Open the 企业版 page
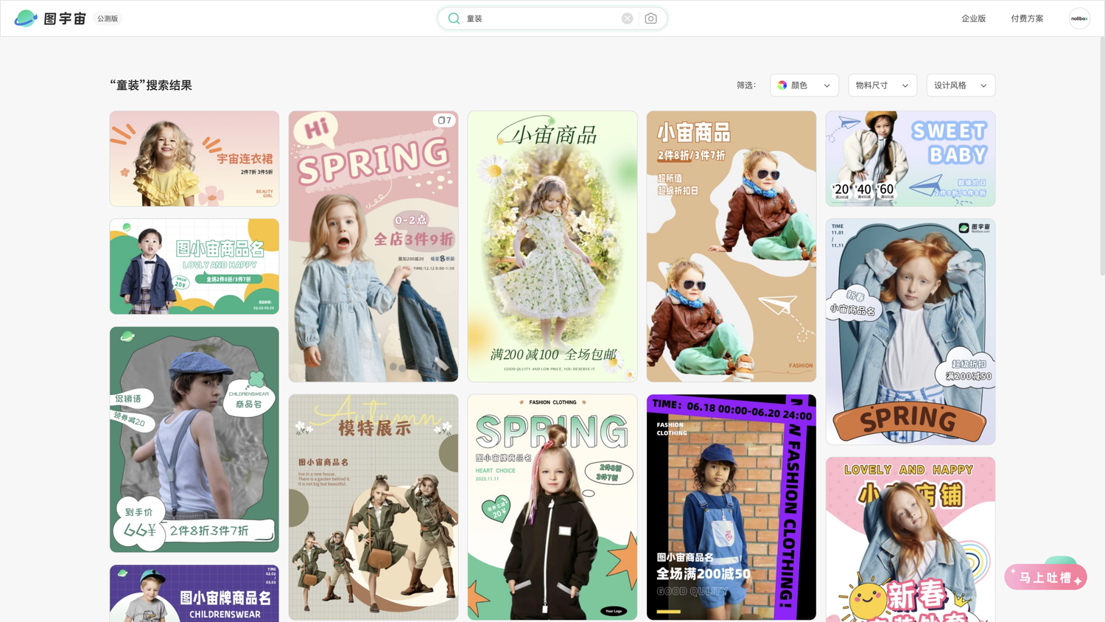Viewport: 1105px width, 622px height. click(x=973, y=18)
